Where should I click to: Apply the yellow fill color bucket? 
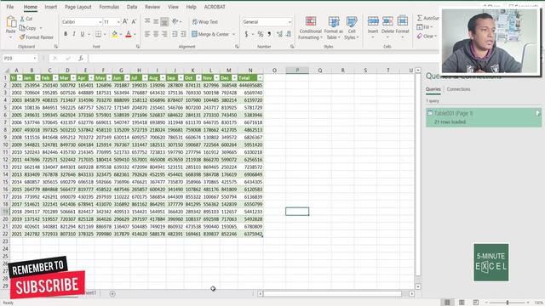point(115,34)
